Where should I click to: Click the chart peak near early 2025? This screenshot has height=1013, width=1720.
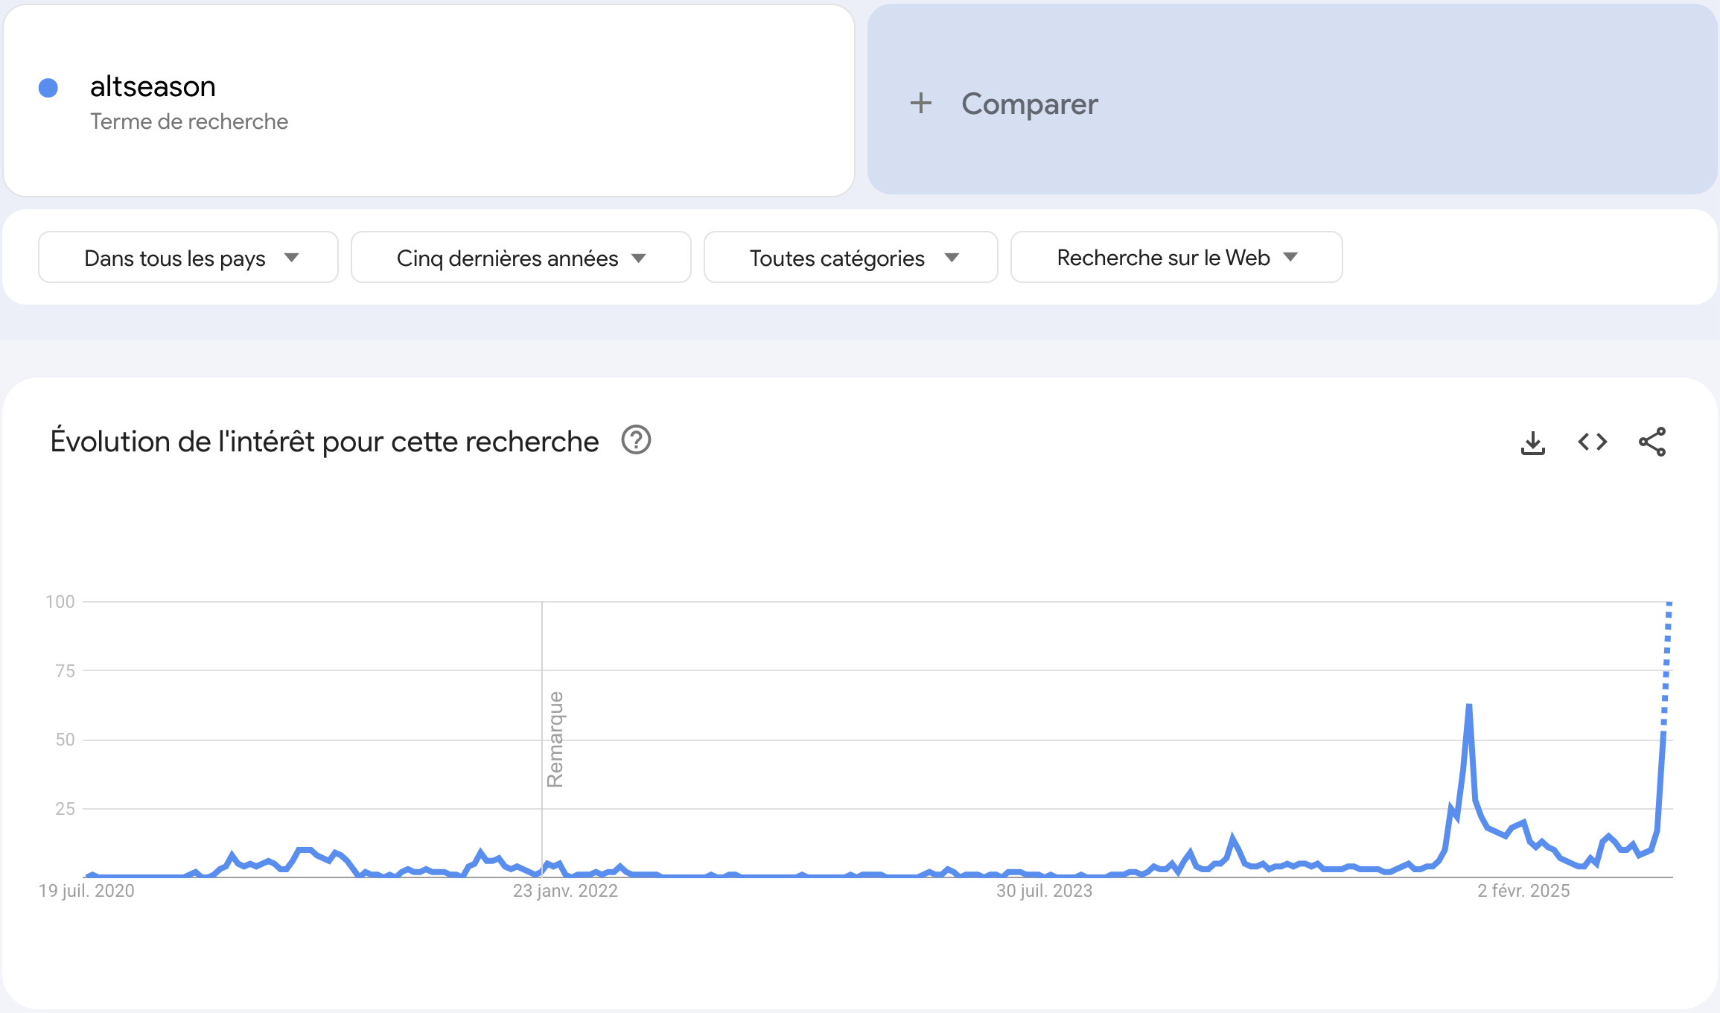tap(1468, 706)
